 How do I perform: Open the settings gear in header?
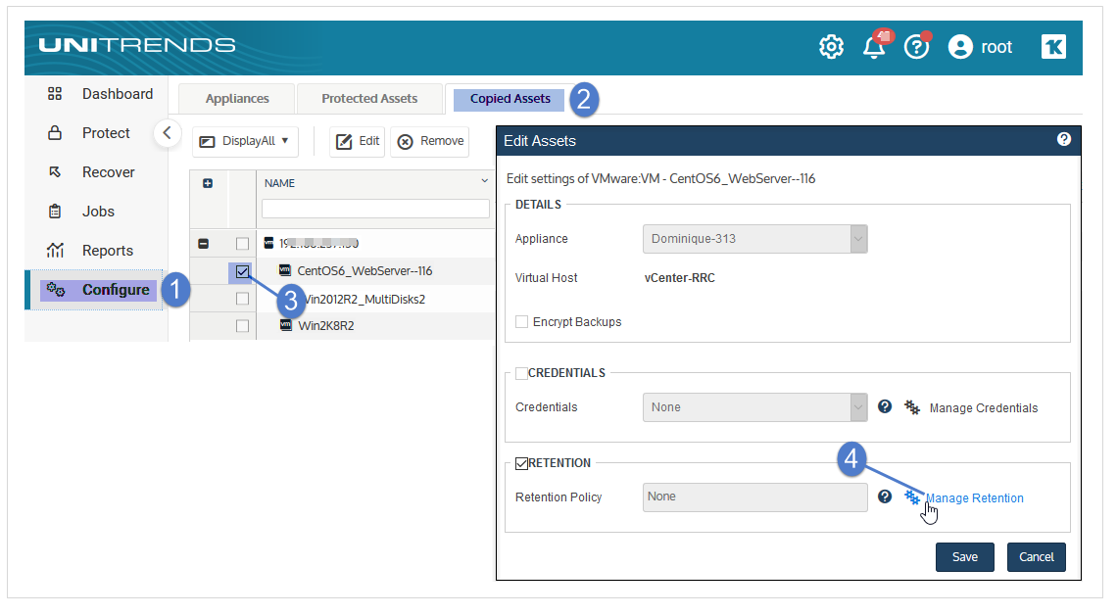(831, 47)
